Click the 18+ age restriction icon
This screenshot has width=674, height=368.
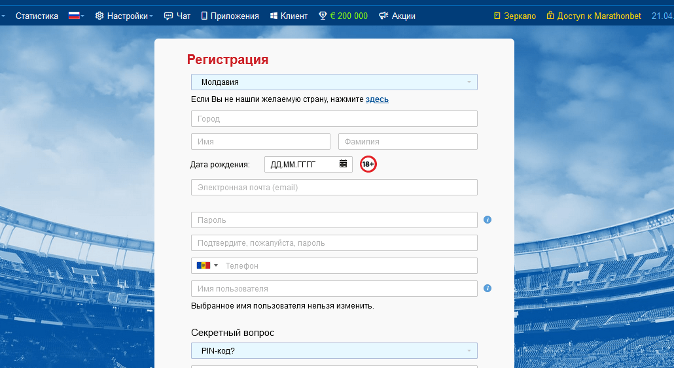368,164
